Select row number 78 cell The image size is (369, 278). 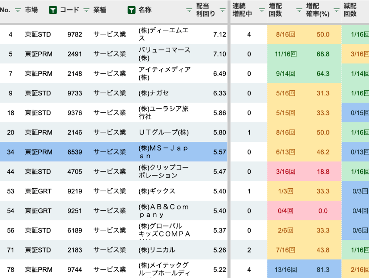click(x=10, y=270)
